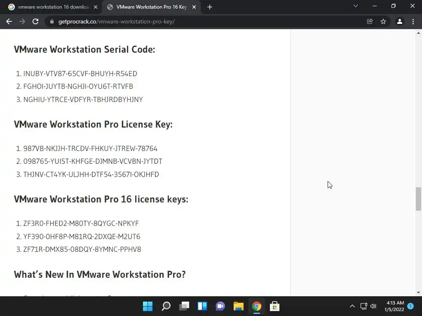The height and width of the screenshot is (316, 422).
Task: Select the VMware Workstation Pro 16 Key tab
Action: [151, 7]
